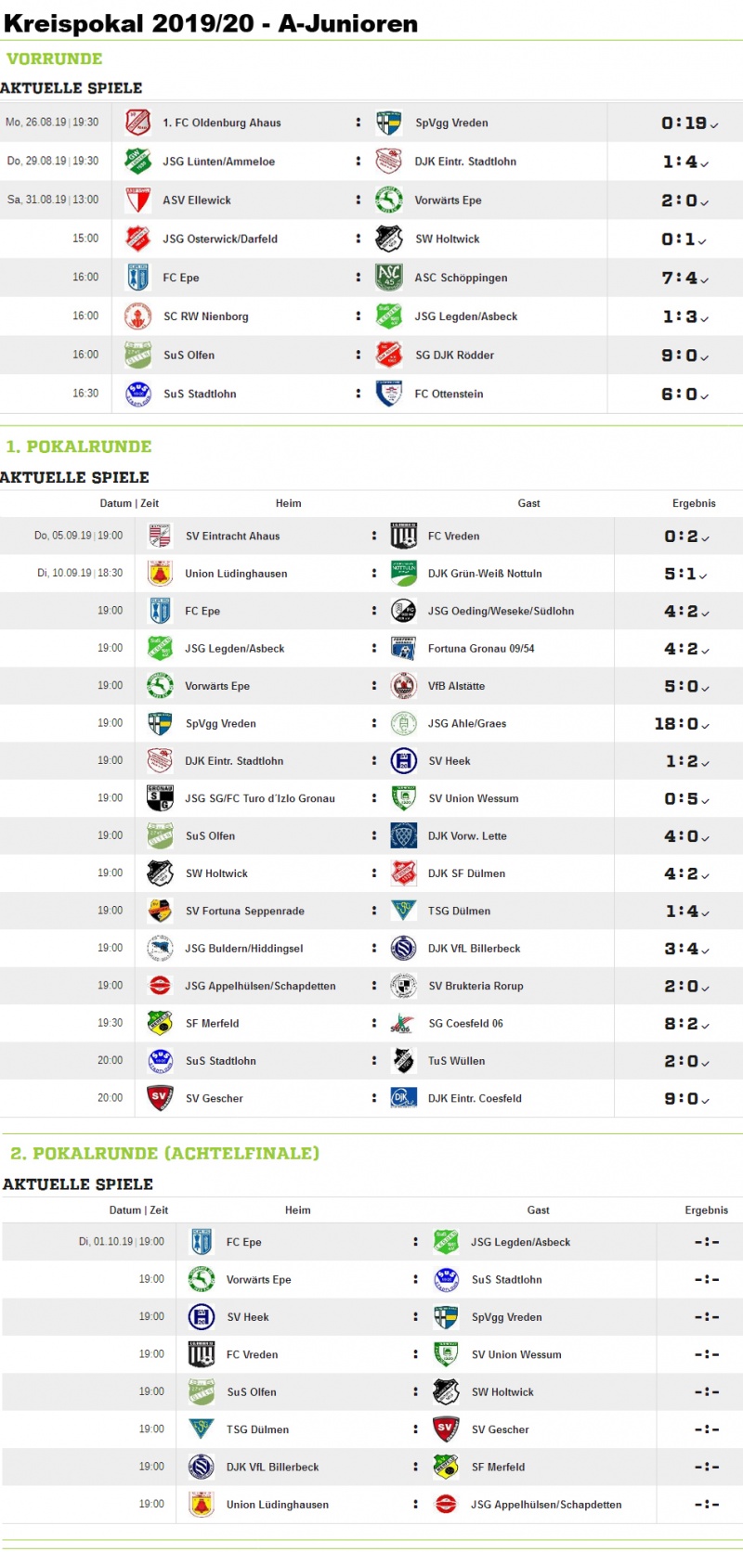Click the Union Lüdinghausen crest in 1. Pokalrunde
Image resolution: width=743 pixels, height=1552 pixels.
click(x=161, y=574)
